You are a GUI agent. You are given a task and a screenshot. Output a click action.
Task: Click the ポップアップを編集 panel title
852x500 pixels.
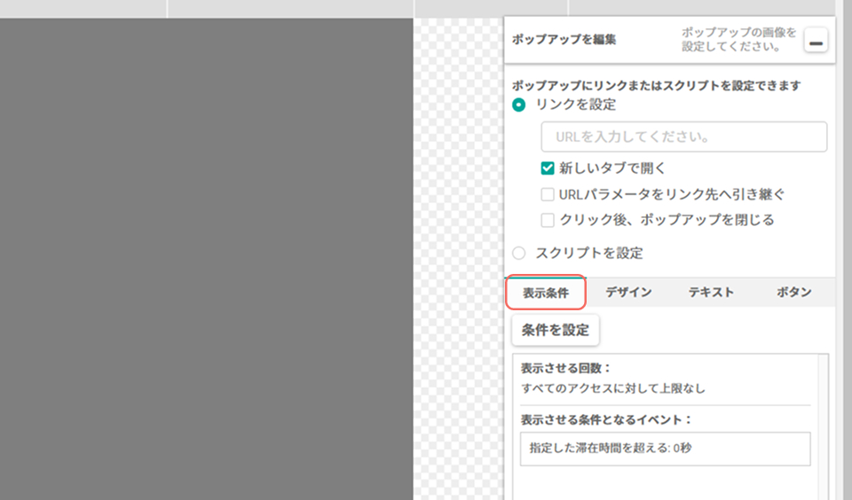564,40
